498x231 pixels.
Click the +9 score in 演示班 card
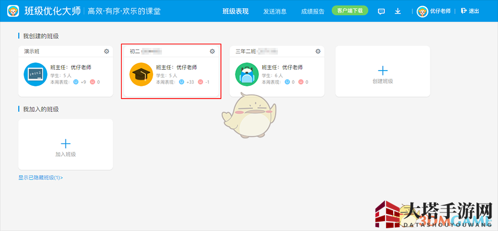(83, 82)
